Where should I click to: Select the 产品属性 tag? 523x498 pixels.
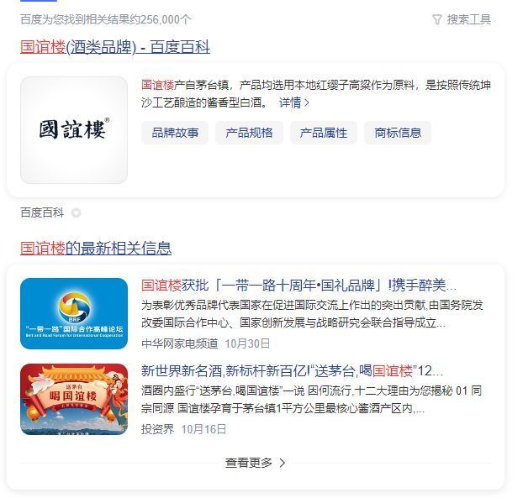[324, 133]
